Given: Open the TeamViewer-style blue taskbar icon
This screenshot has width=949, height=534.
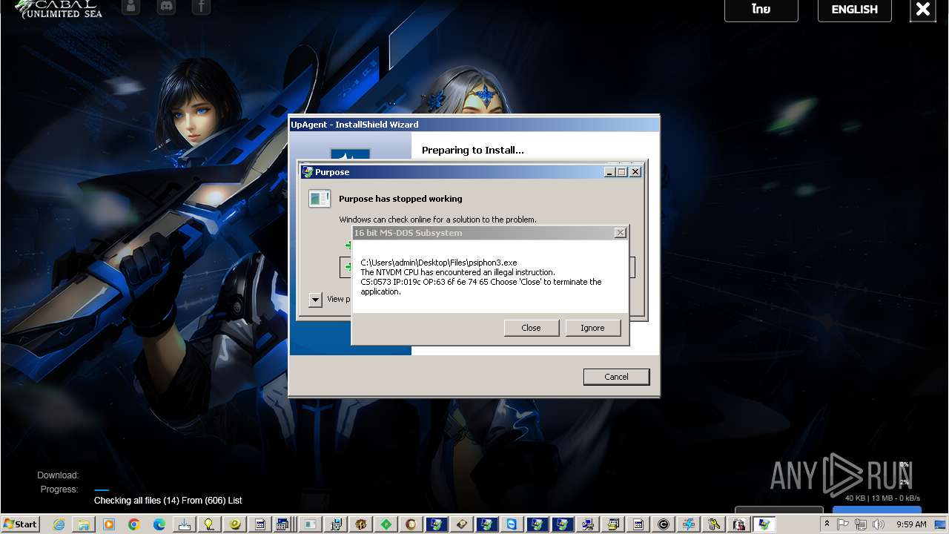Looking at the screenshot, I should 512,524.
